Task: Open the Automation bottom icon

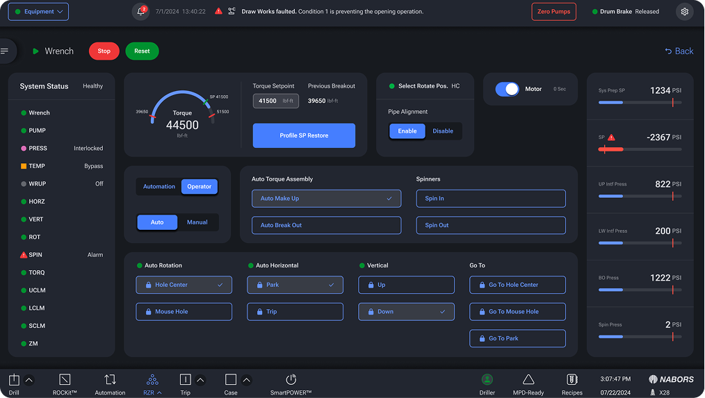Action: [110, 379]
